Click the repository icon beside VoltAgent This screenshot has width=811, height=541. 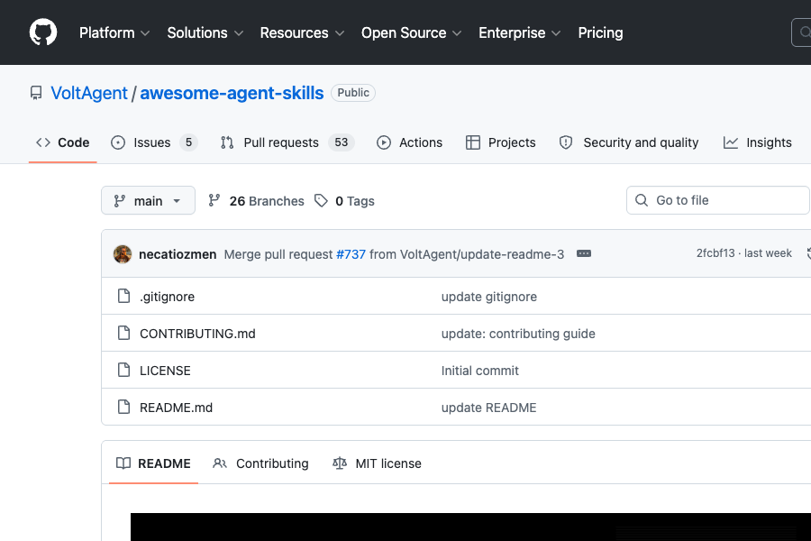pos(36,93)
